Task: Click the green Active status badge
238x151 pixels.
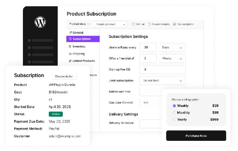Action: 56,114
